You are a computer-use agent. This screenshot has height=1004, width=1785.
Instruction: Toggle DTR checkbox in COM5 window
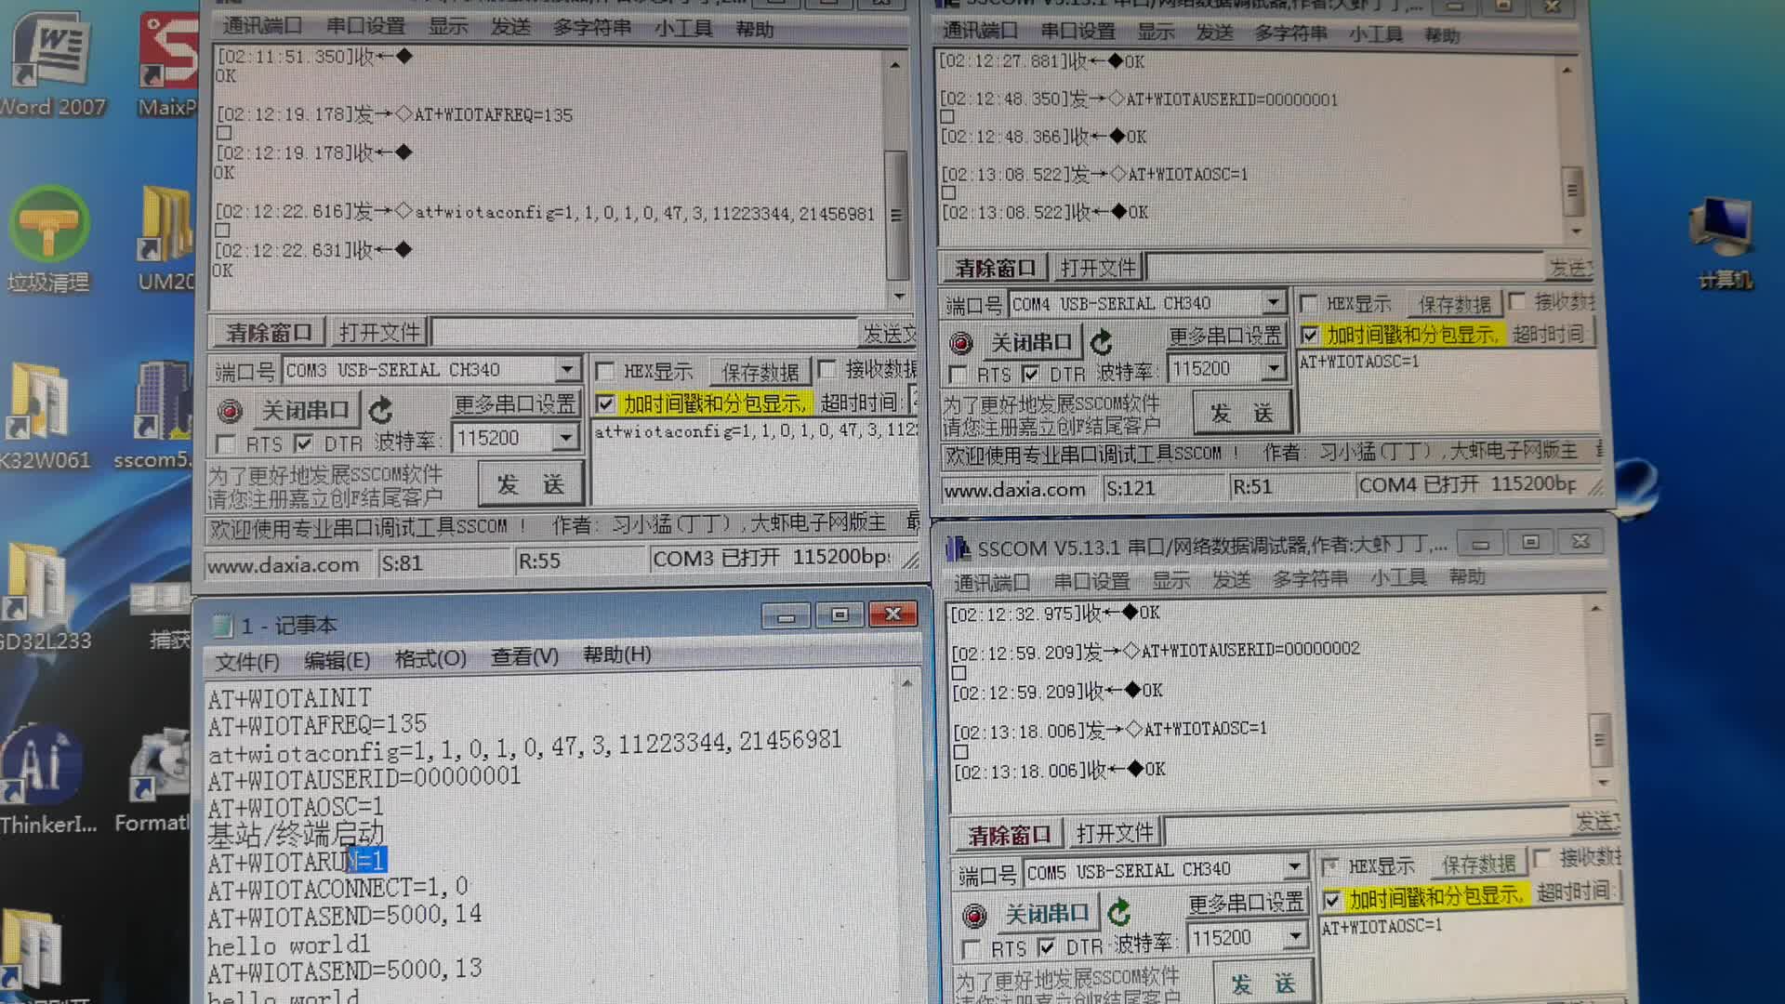[x=1047, y=947]
